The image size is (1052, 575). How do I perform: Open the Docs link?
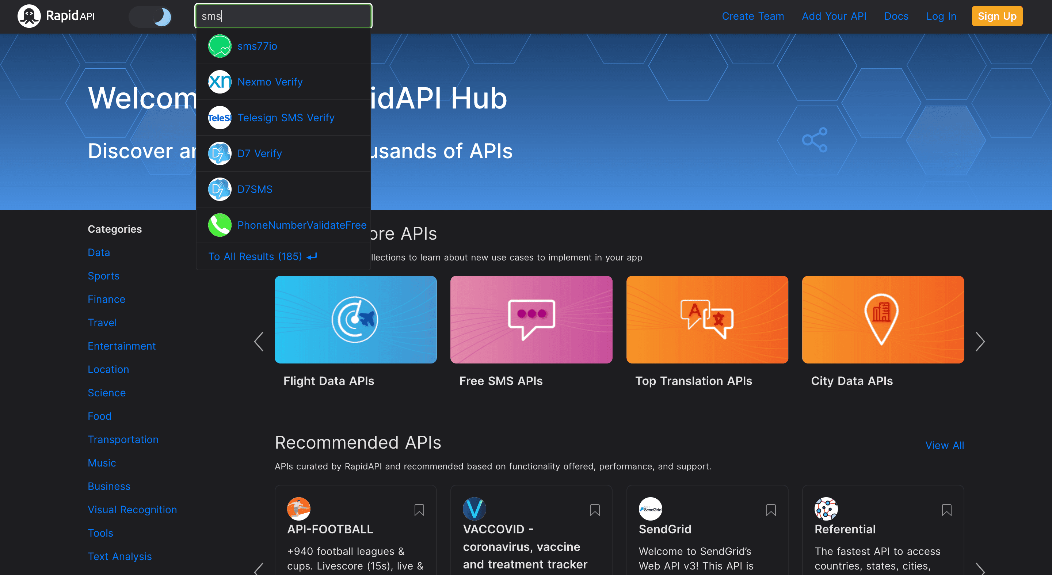(896, 16)
